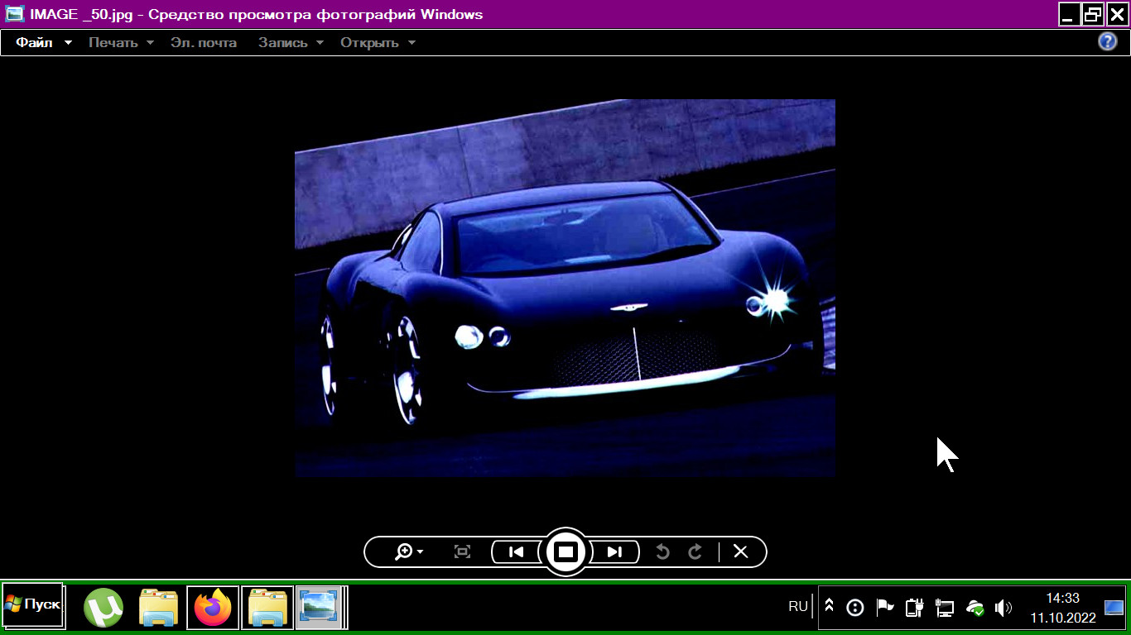Open network tray icon
The width and height of the screenshot is (1131, 635).
click(944, 608)
